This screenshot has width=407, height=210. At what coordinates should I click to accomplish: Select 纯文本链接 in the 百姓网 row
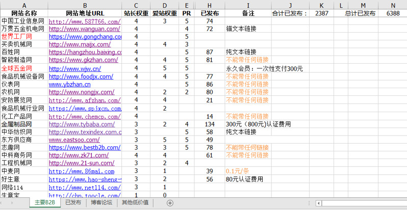coord(248,52)
